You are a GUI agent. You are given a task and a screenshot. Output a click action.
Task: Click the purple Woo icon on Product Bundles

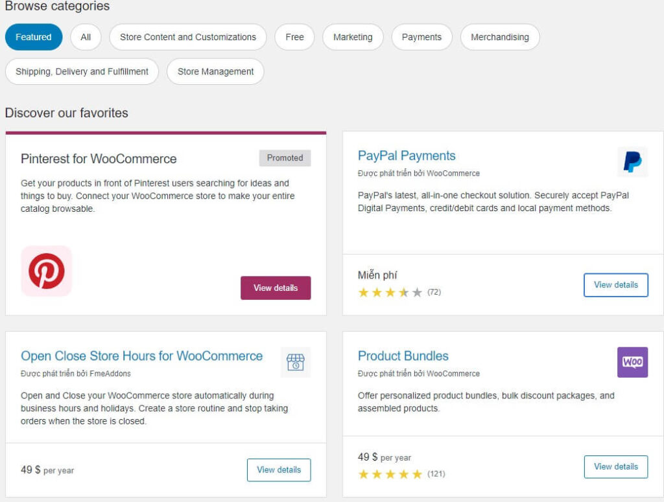(632, 362)
